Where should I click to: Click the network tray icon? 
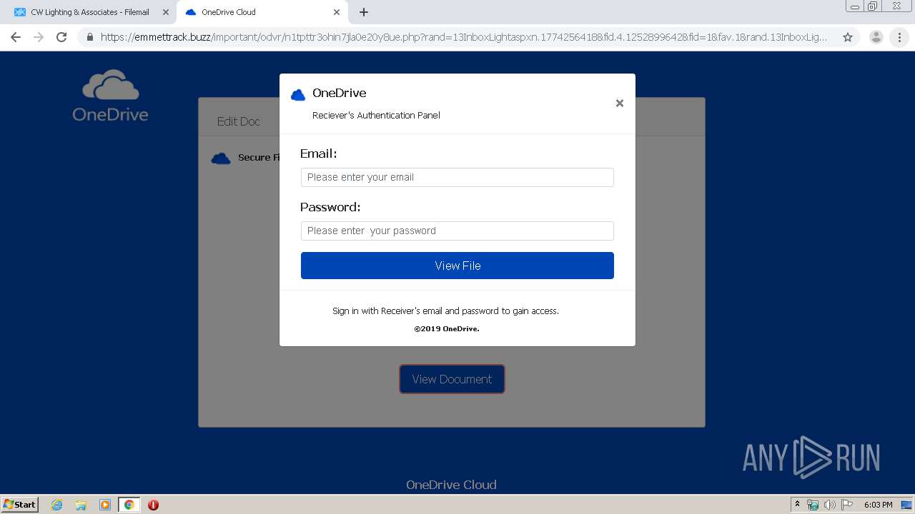click(x=813, y=505)
